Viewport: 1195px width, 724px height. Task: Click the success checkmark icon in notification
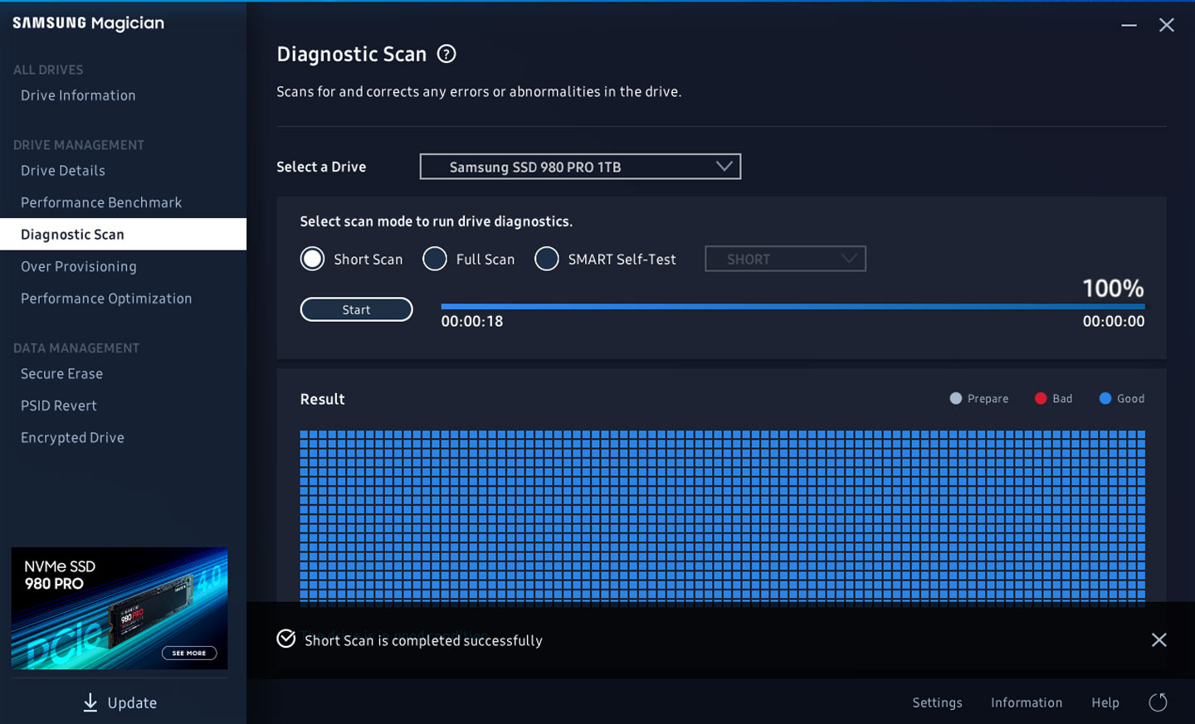tap(286, 639)
